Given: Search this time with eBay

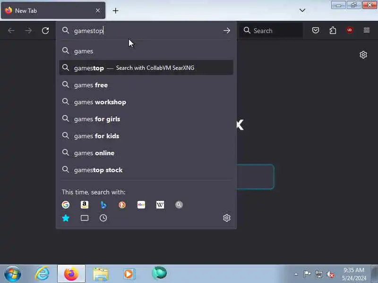Looking at the screenshot, I should [x=141, y=205].
